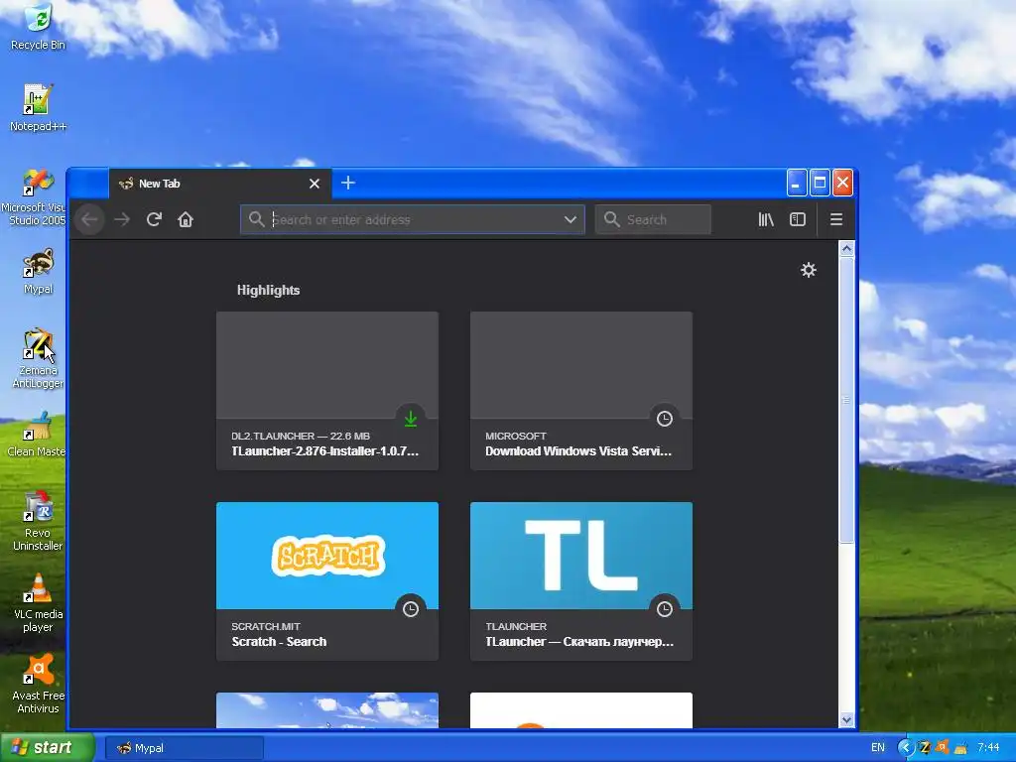Screen dimensions: 1016x762
Task: Click the Highlights section heading
Action: (268, 291)
